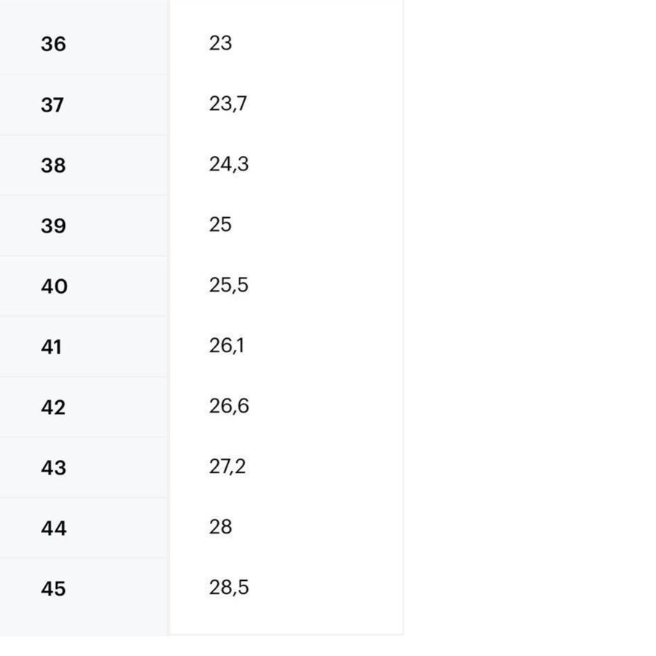656x656 pixels.
Task: Choose size 41 in the chart
Action: (x=51, y=347)
